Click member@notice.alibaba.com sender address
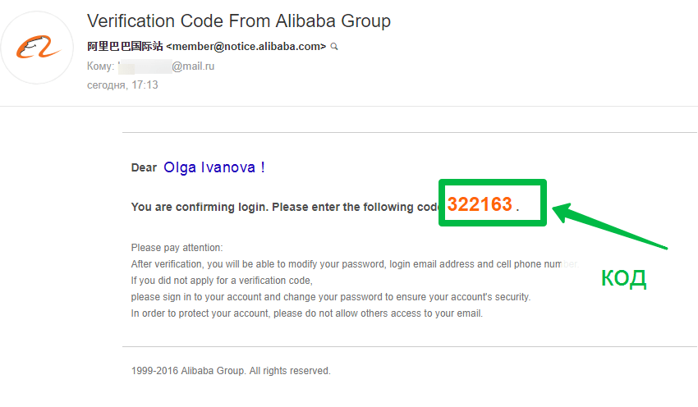 pyautogui.click(x=246, y=47)
